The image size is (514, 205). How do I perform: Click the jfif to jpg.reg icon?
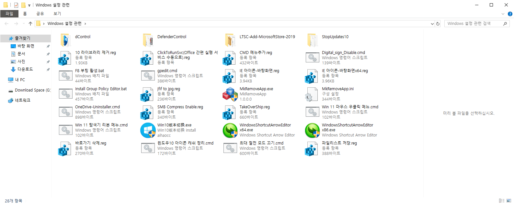click(147, 94)
